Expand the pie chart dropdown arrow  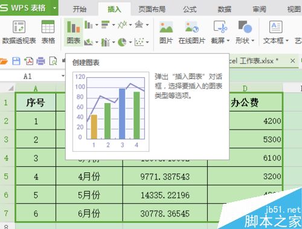(x=130, y=42)
